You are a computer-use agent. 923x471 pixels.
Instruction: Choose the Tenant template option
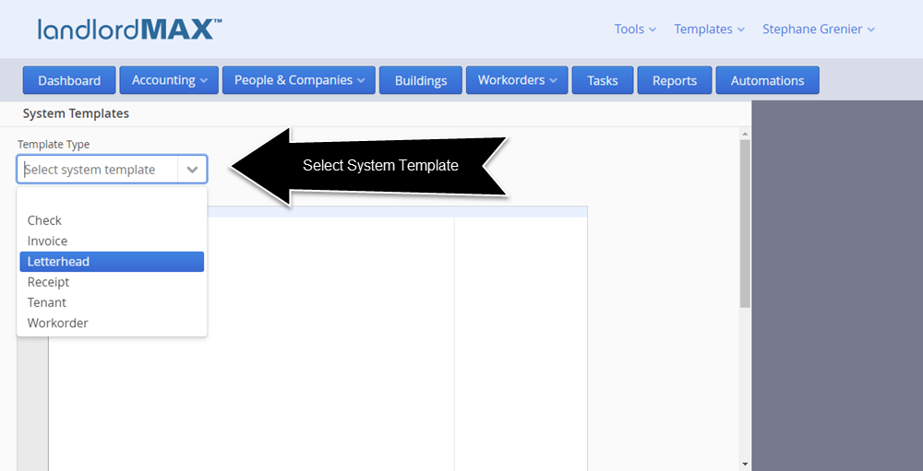pos(112,303)
